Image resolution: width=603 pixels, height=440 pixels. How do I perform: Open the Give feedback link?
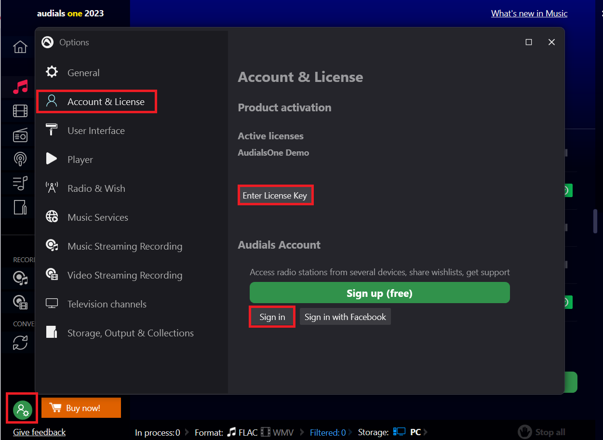tap(40, 432)
